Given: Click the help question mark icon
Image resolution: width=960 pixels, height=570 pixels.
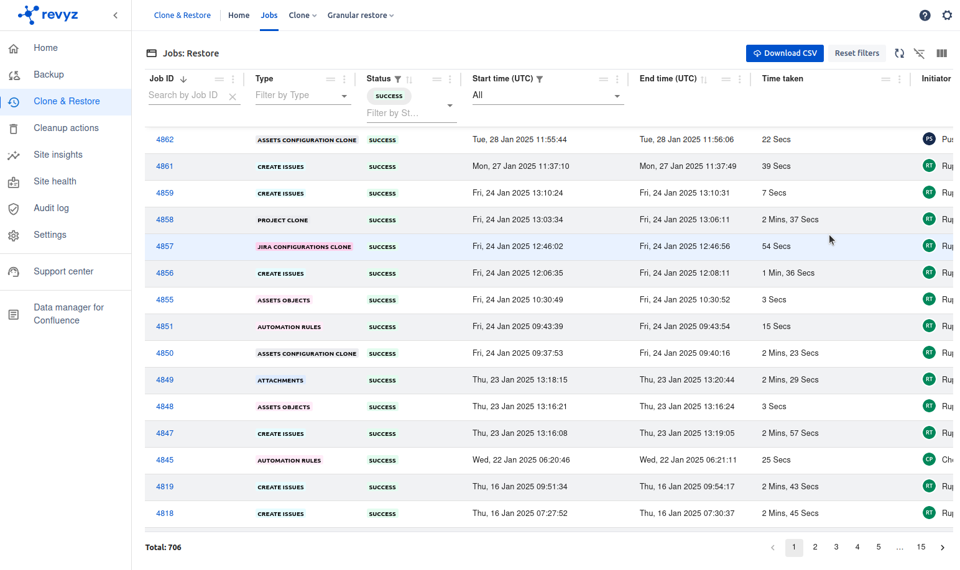Looking at the screenshot, I should click(925, 16).
